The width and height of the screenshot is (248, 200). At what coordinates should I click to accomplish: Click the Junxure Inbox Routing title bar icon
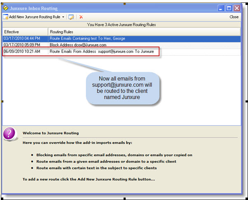5,8
